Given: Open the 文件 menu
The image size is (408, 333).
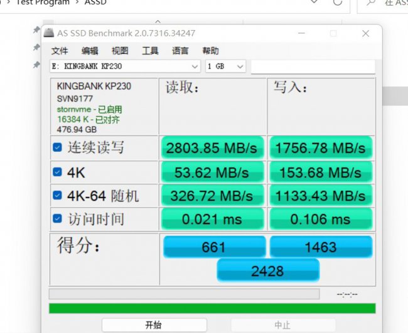Looking at the screenshot, I should coord(60,50).
